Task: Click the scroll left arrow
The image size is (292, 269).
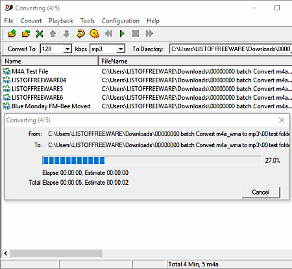Action: (x=6, y=253)
